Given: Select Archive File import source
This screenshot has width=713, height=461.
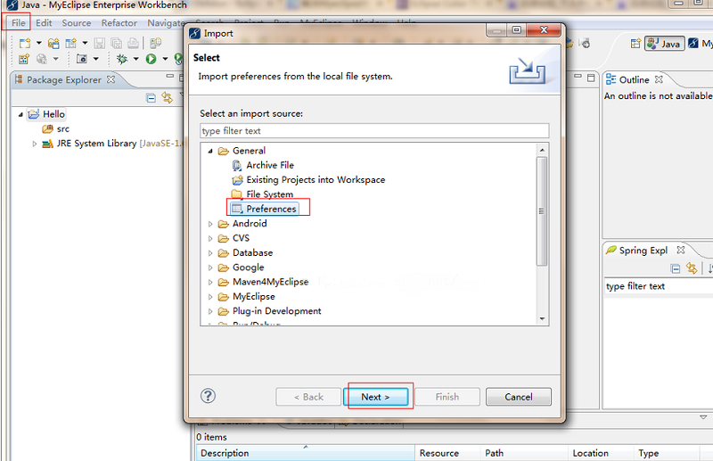Looking at the screenshot, I should coord(270,165).
